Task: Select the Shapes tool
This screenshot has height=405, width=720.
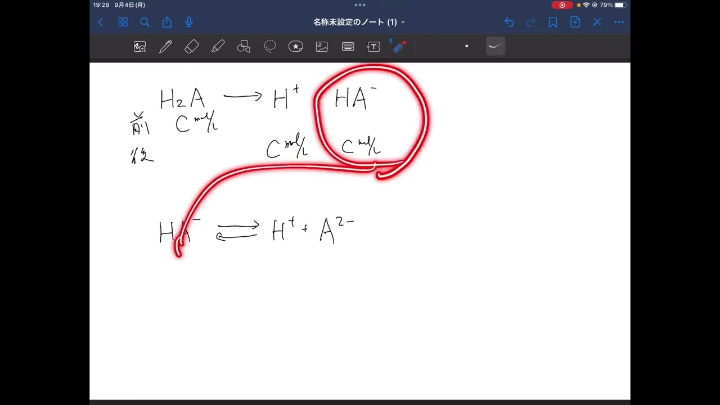Action: point(244,47)
